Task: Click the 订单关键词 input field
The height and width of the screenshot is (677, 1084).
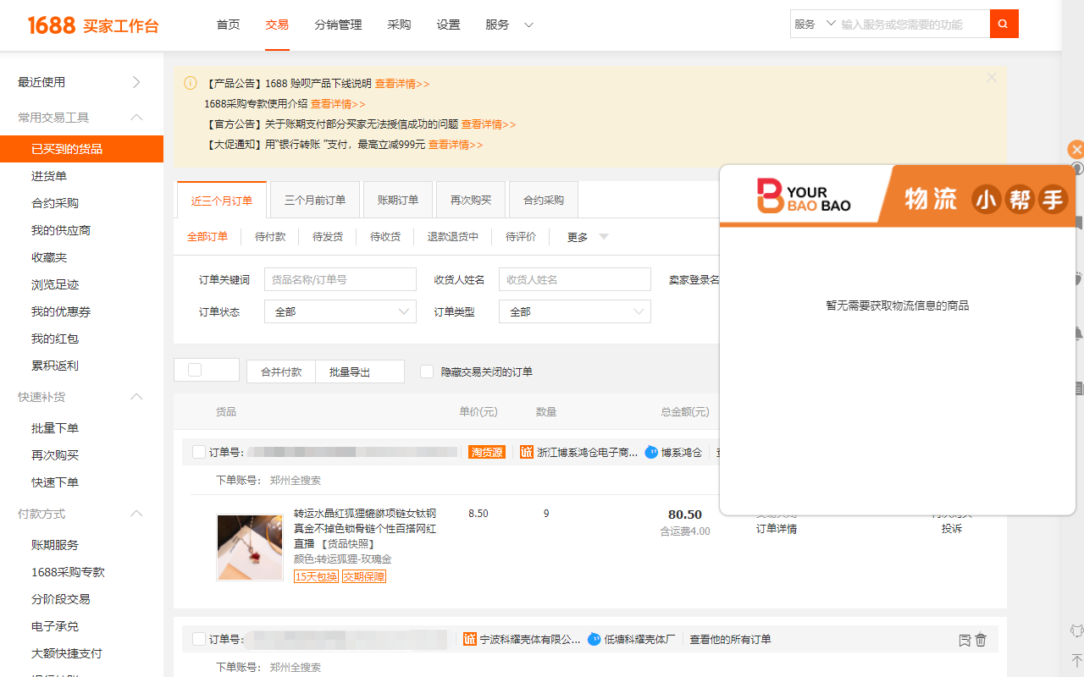Action: [340, 279]
